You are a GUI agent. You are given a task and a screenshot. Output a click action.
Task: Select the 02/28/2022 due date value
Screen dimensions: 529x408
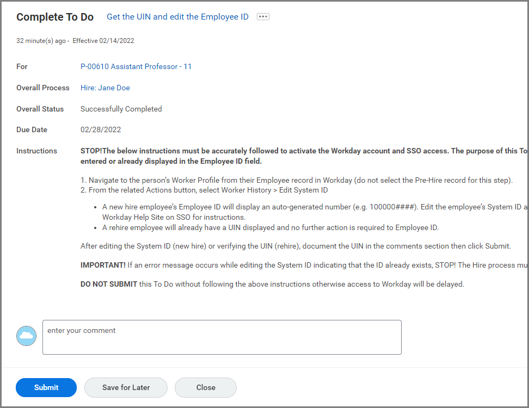pyautogui.click(x=101, y=129)
